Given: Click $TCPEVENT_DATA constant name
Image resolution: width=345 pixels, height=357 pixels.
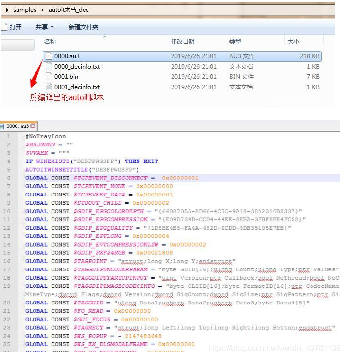Looking at the screenshot, I should (x=100, y=195).
